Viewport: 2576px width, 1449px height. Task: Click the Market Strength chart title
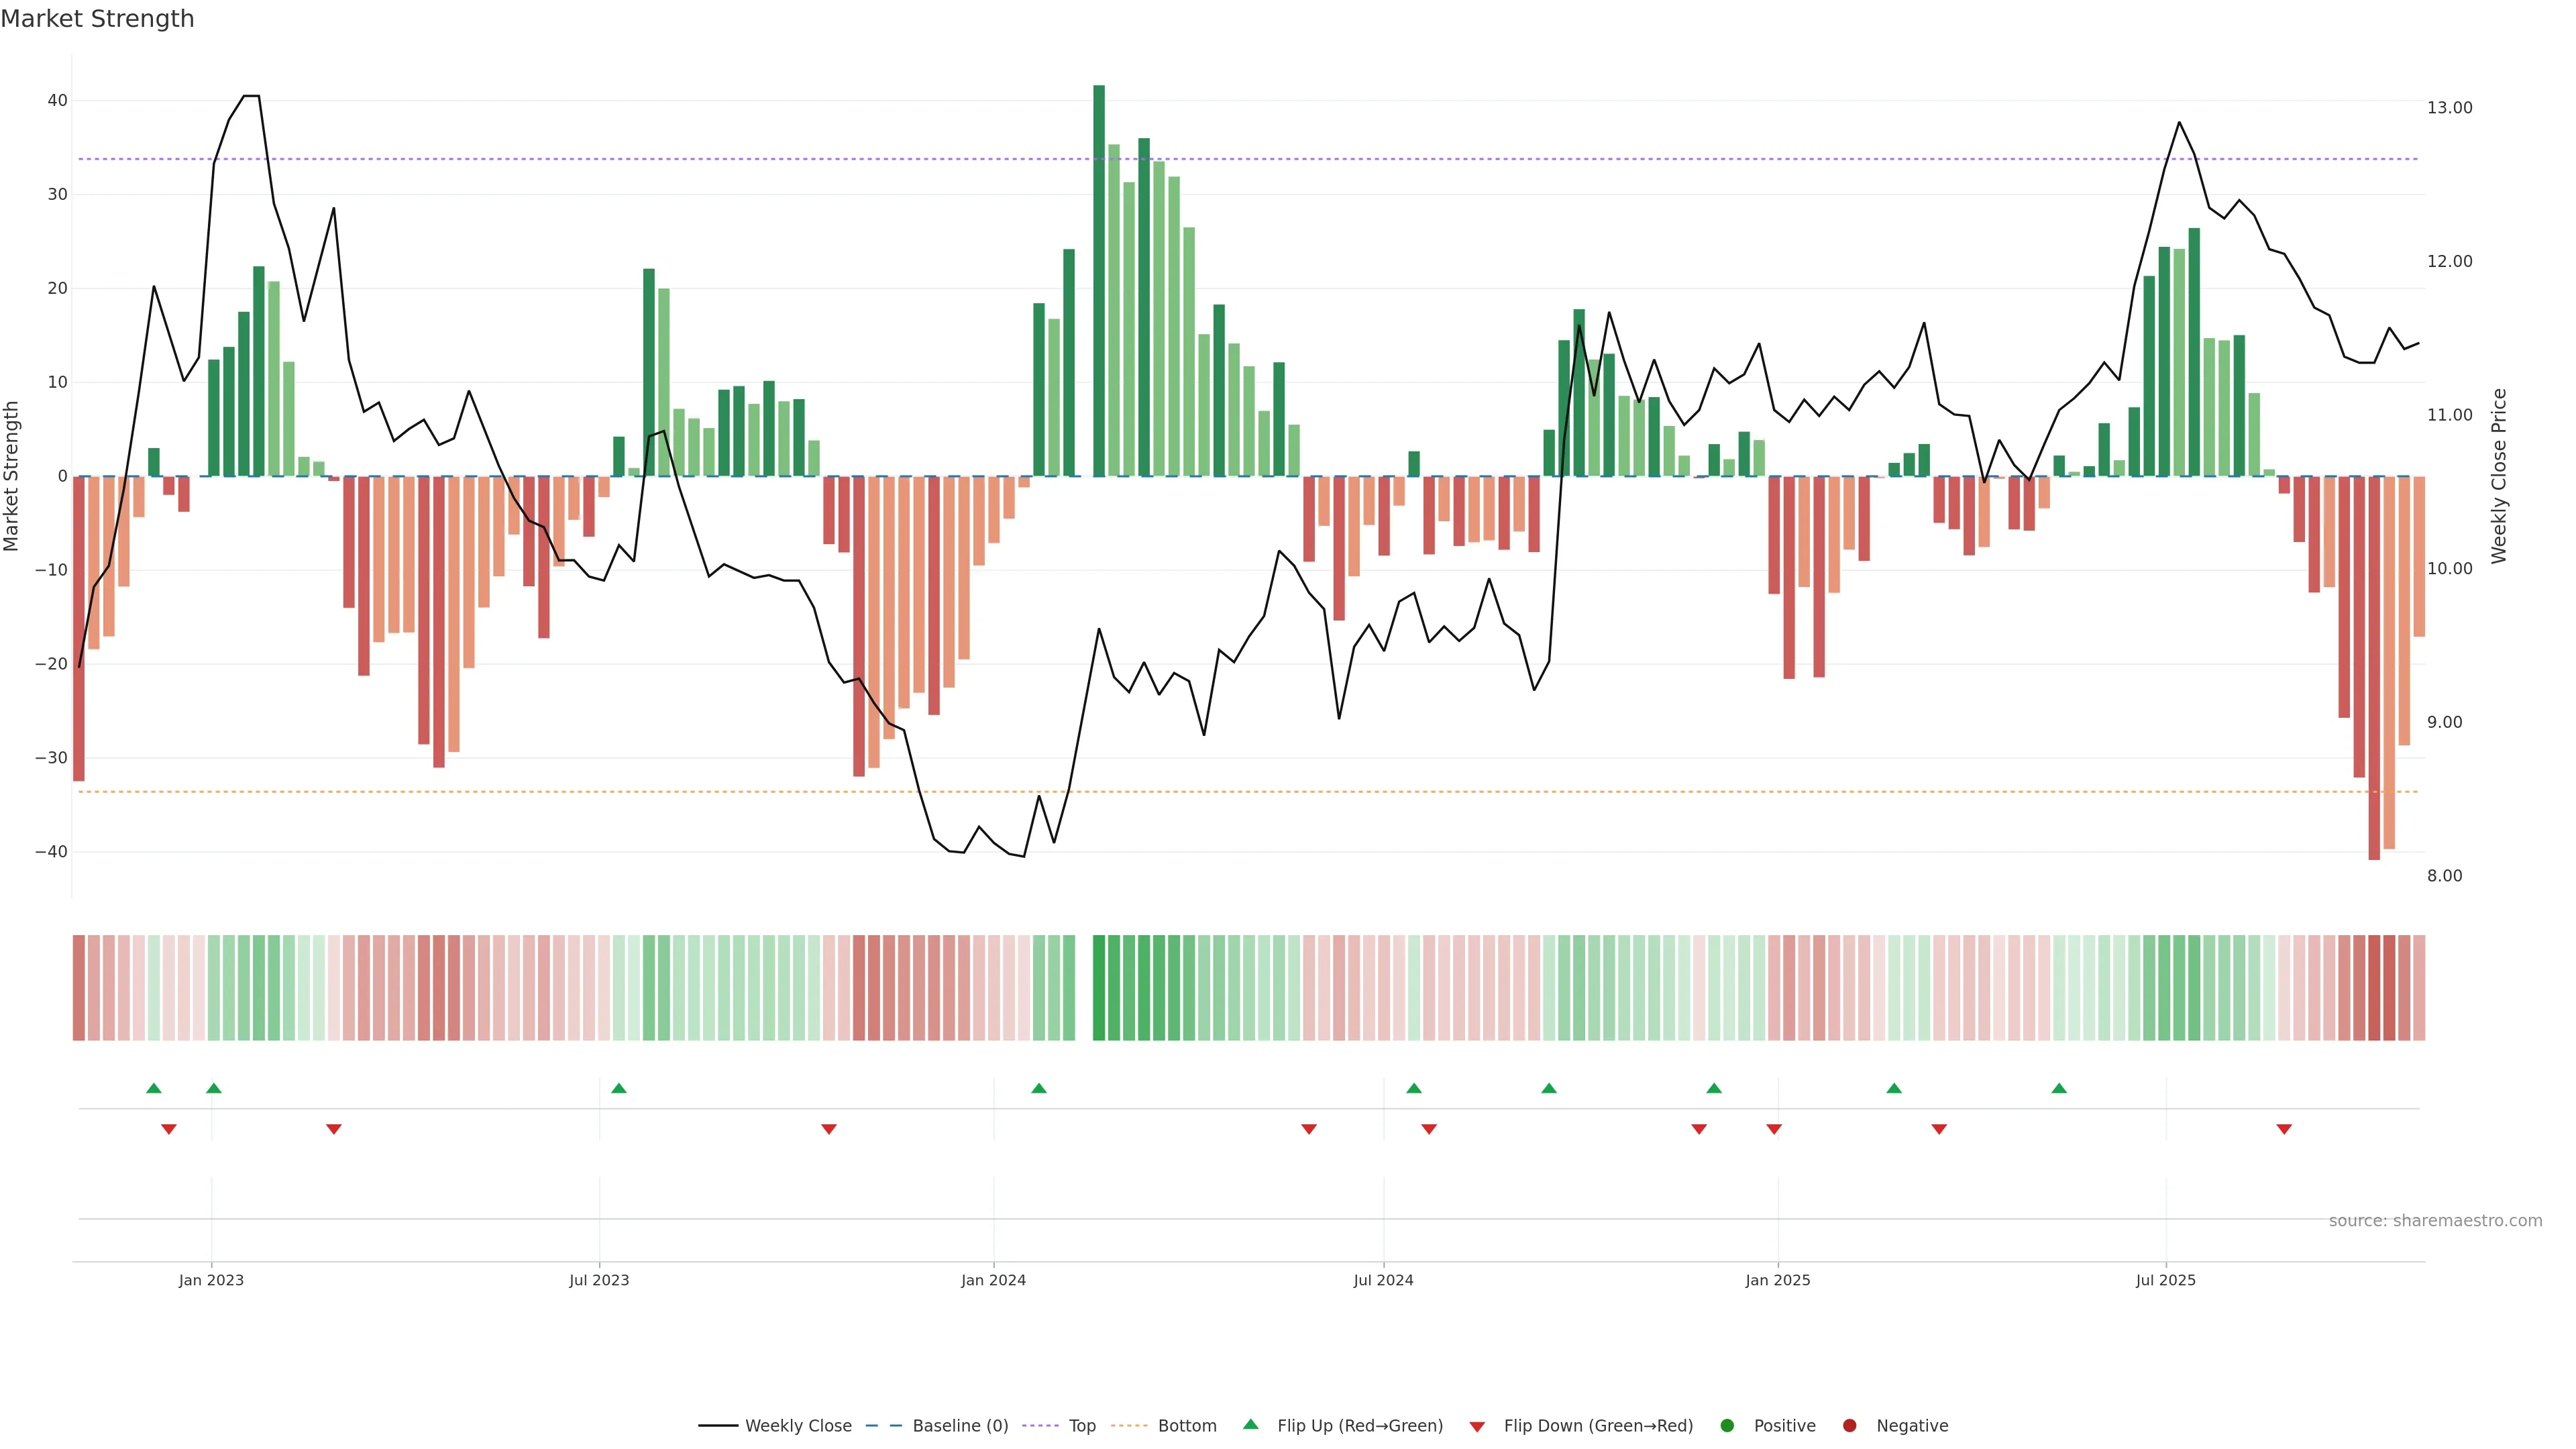click(x=97, y=19)
